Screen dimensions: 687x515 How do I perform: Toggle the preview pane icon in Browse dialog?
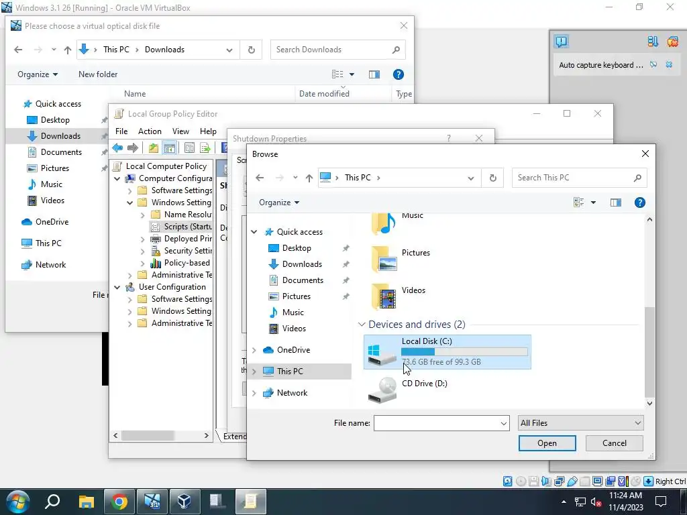point(616,203)
